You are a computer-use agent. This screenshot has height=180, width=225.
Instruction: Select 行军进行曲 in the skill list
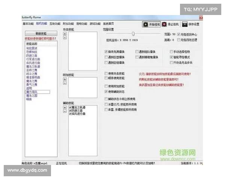point(33,59)
